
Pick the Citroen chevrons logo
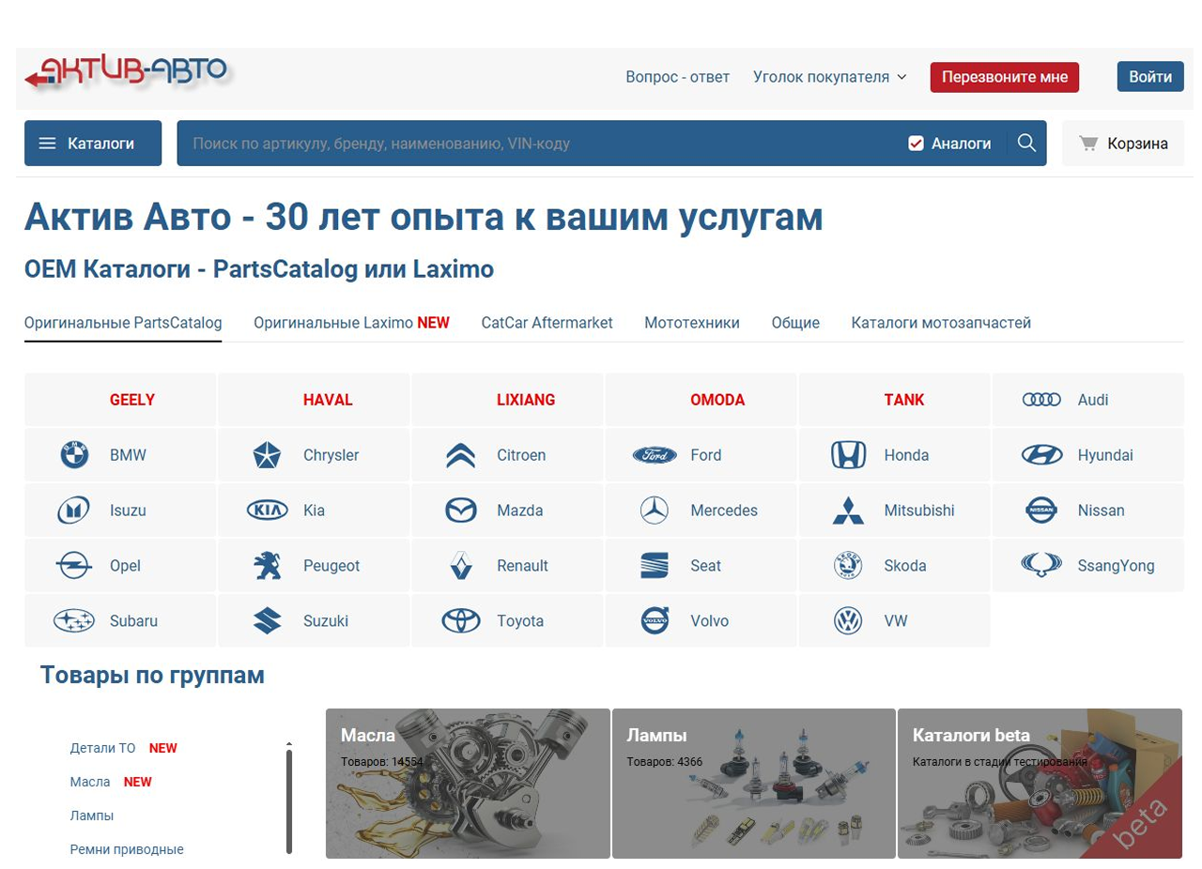coord(460,455)
